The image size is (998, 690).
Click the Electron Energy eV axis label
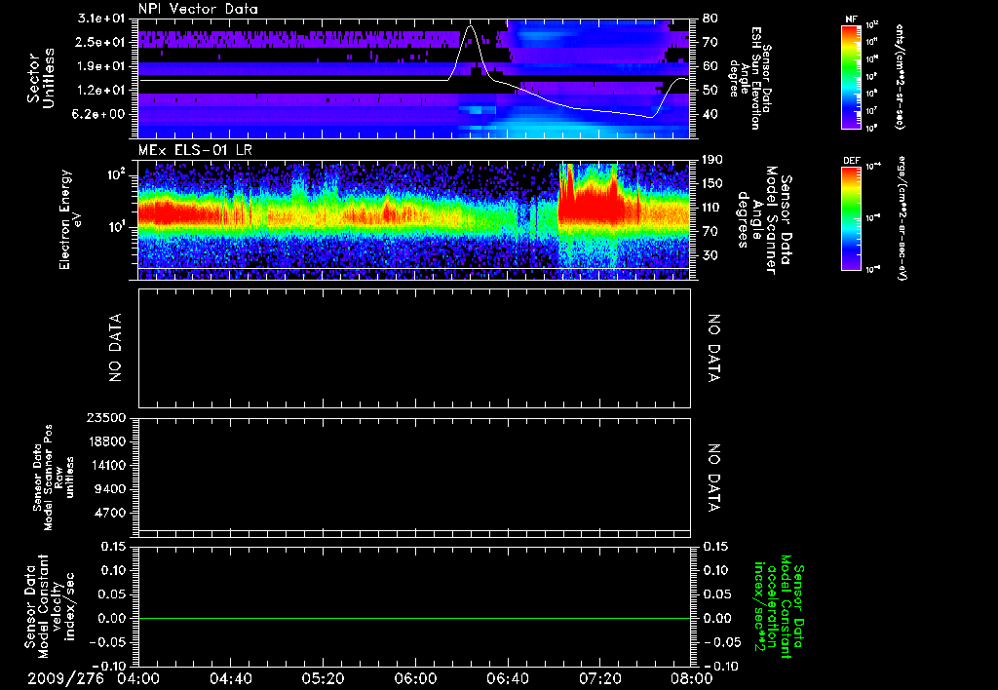[70, 218]
